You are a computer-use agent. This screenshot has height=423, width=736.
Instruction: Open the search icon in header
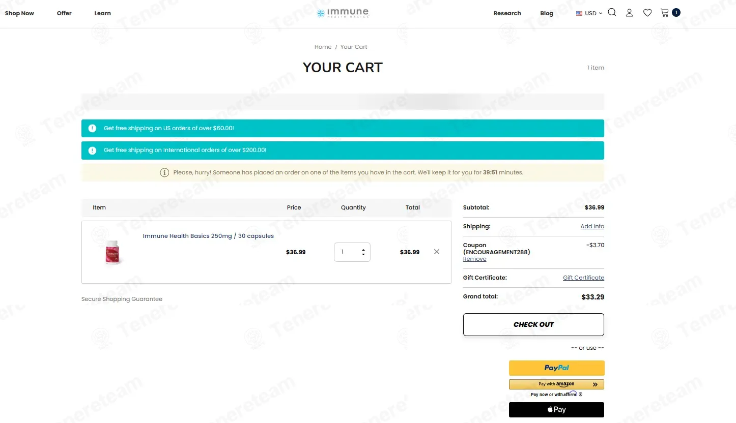click(x=612, y=13)
